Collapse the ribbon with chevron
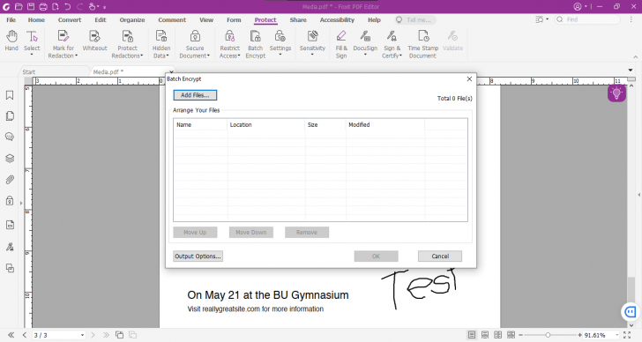 coord(636,57)
